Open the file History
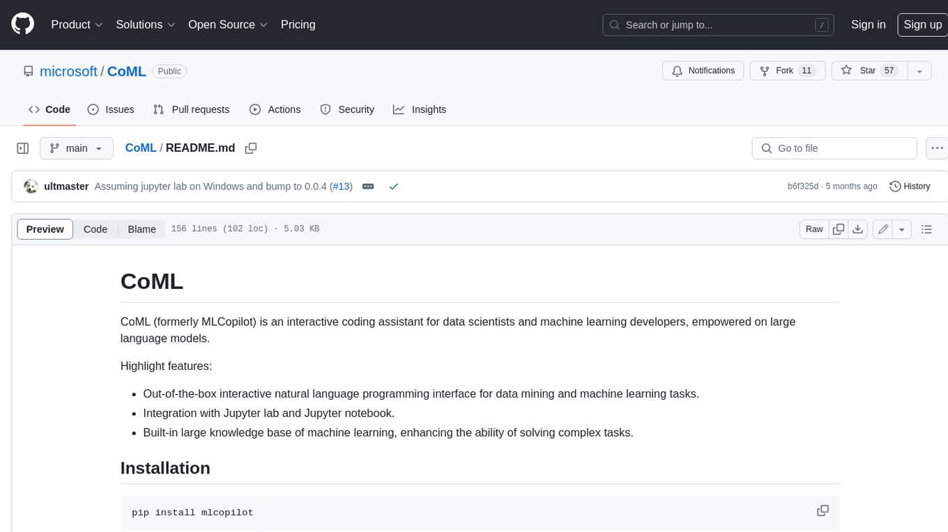948x532 pixels. [910, 187]
